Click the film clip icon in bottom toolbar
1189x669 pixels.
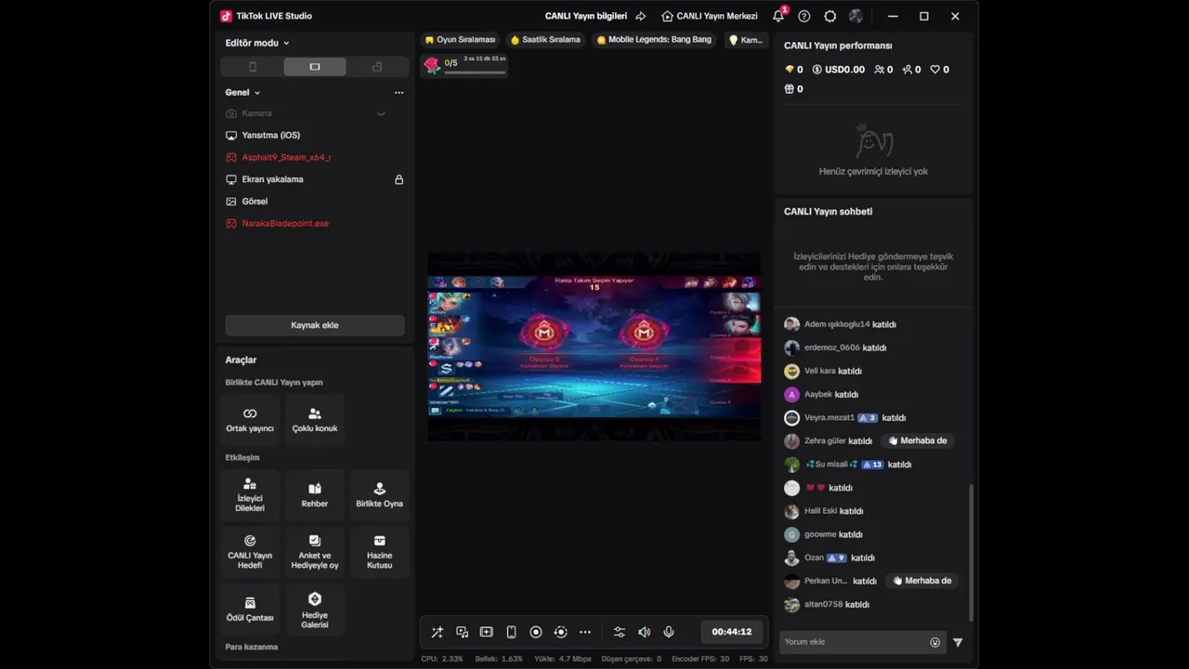(x=486, y=632)
